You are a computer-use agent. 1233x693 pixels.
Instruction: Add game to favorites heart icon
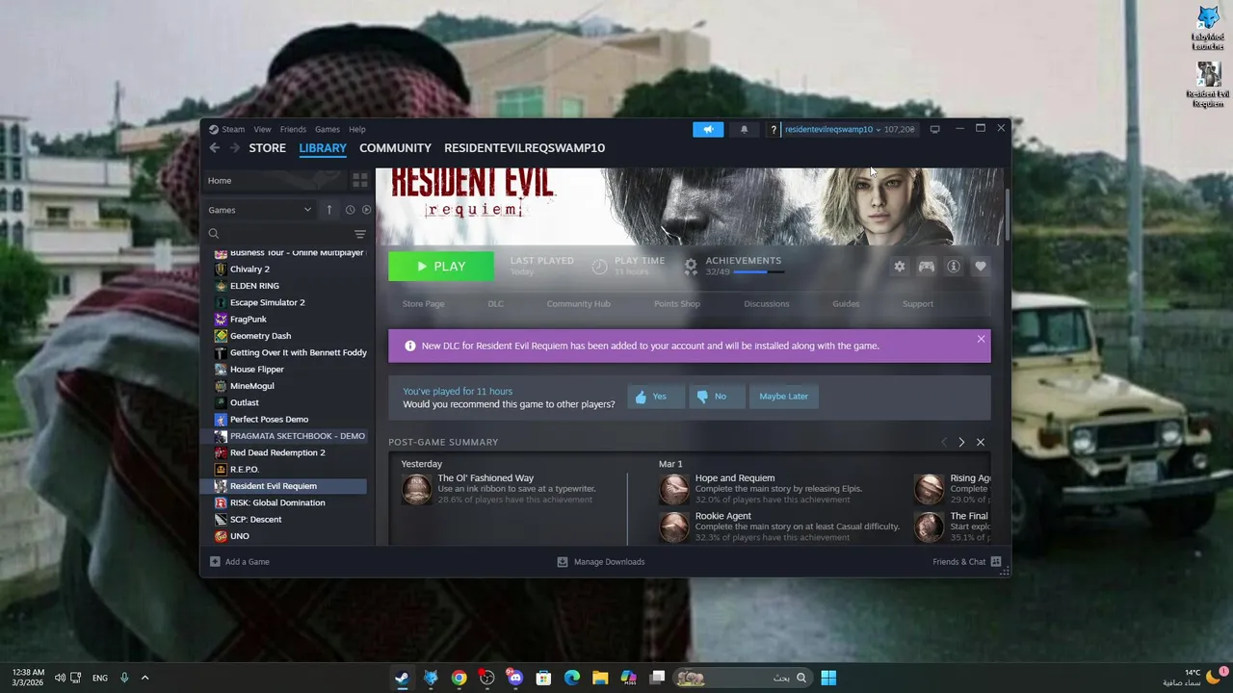click(981, 267)
